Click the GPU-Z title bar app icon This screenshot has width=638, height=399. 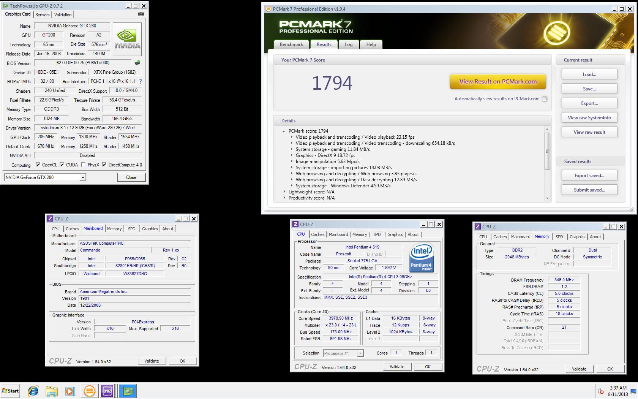pos(5,6)
